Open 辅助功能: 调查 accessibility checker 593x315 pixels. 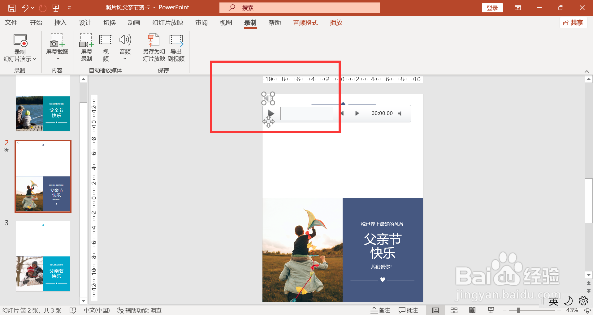click(139, 310)
